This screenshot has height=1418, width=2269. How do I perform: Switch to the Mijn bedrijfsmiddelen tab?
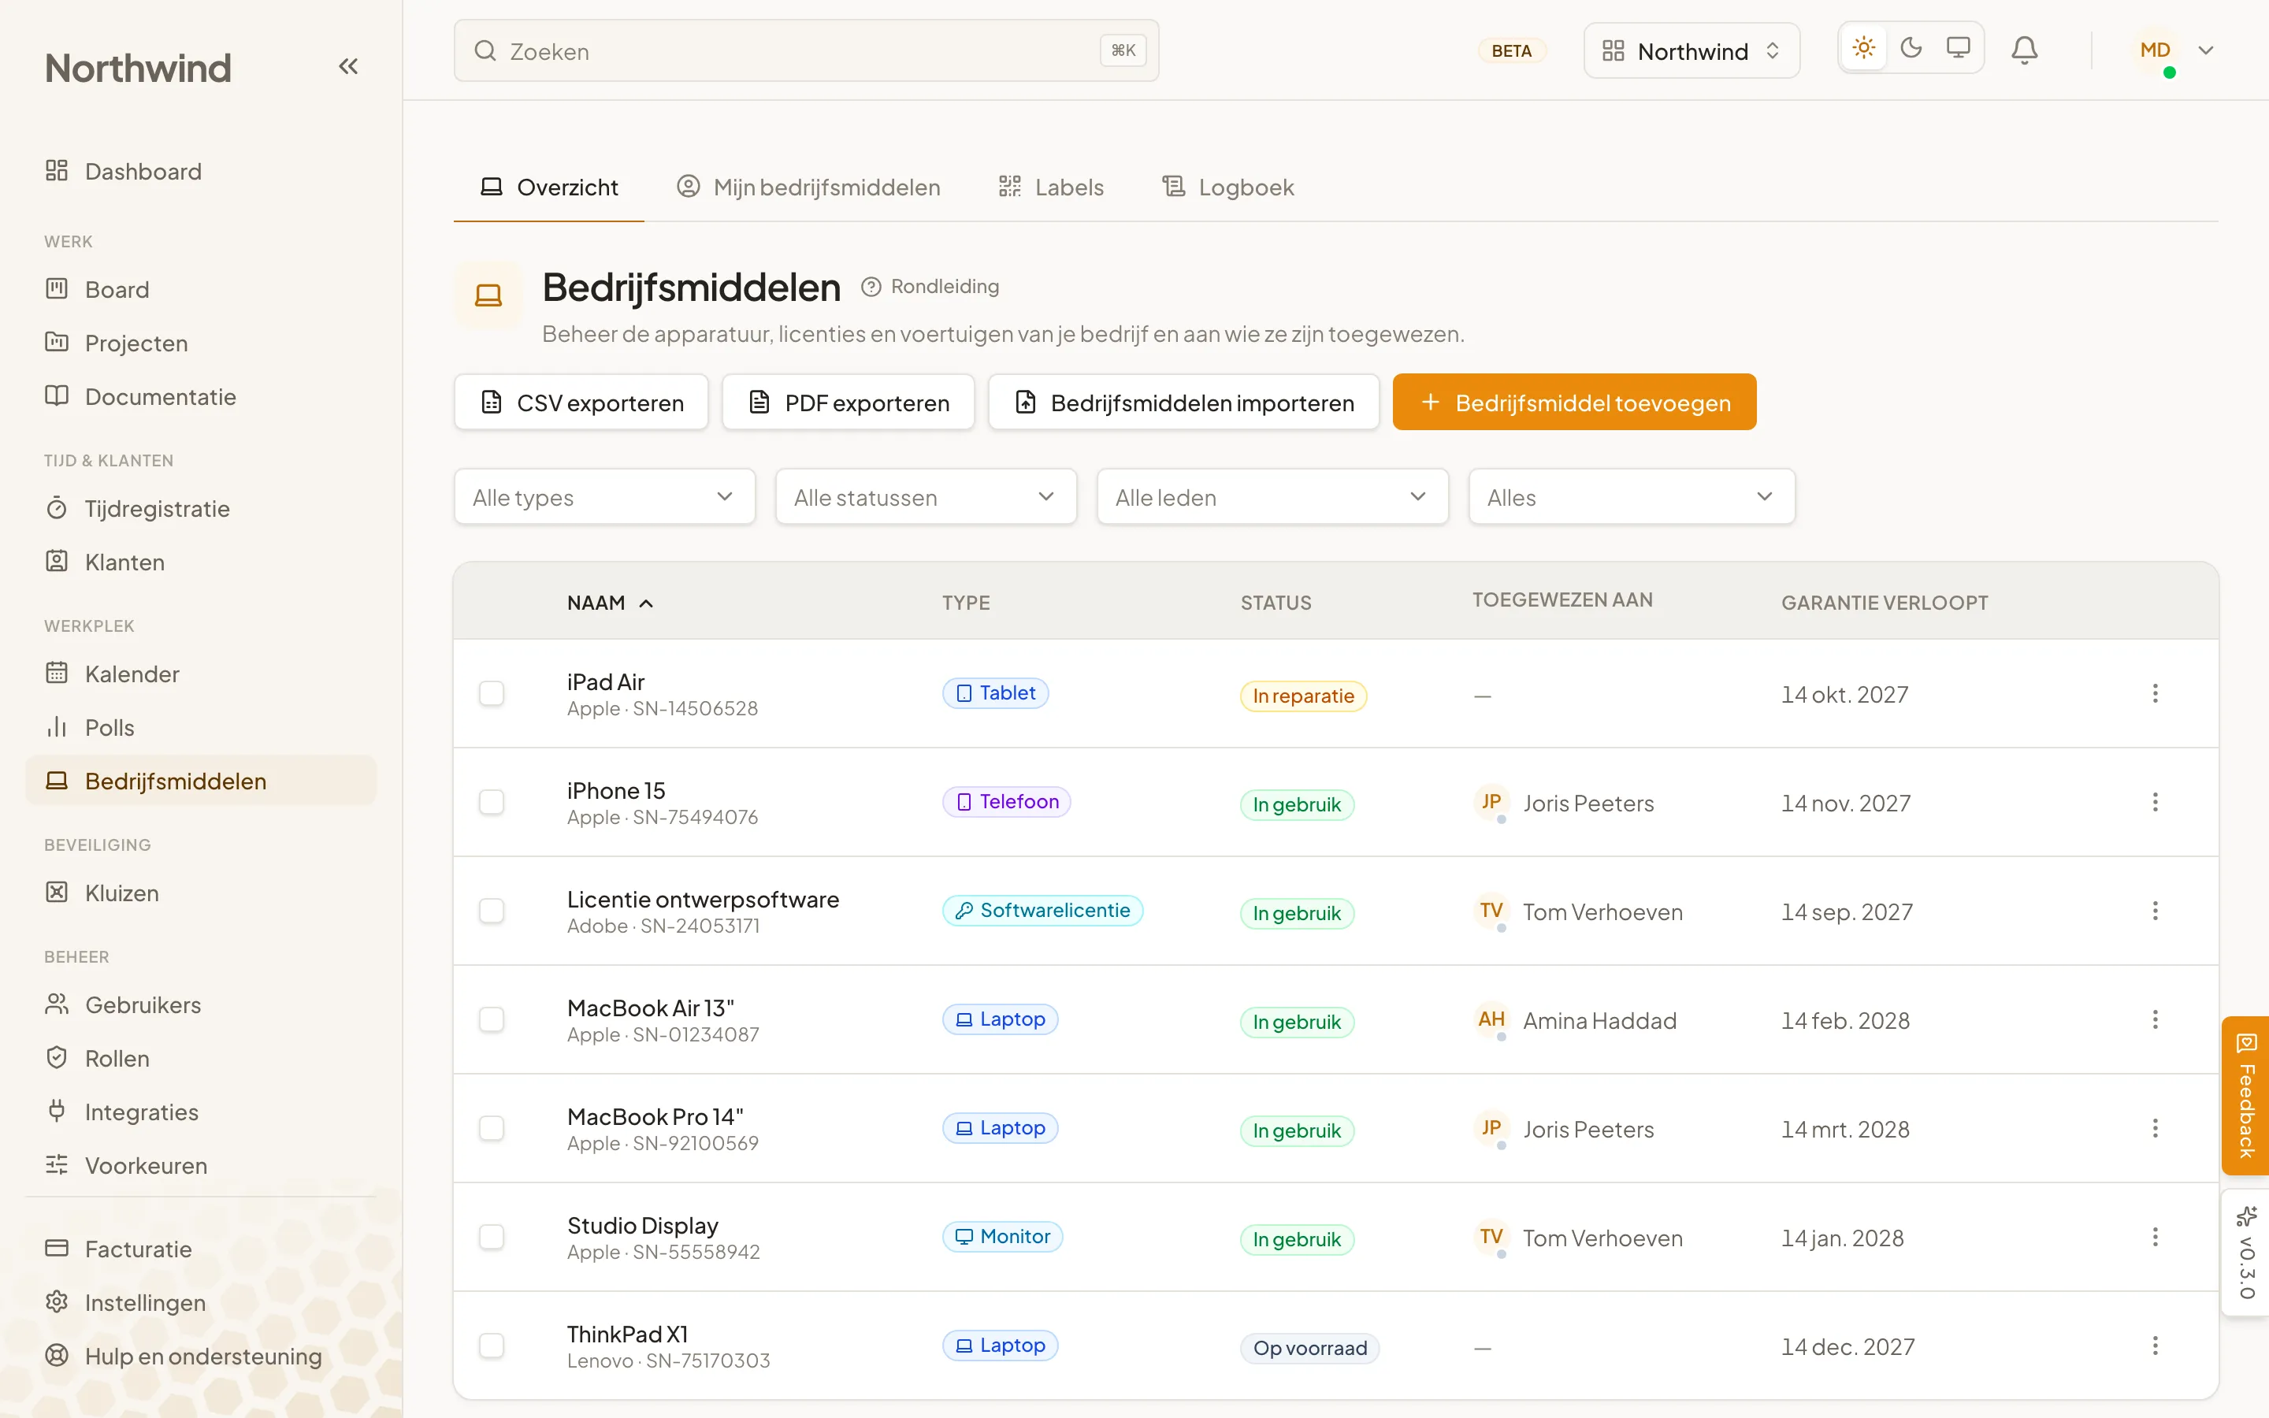click(x=808, y=187)
